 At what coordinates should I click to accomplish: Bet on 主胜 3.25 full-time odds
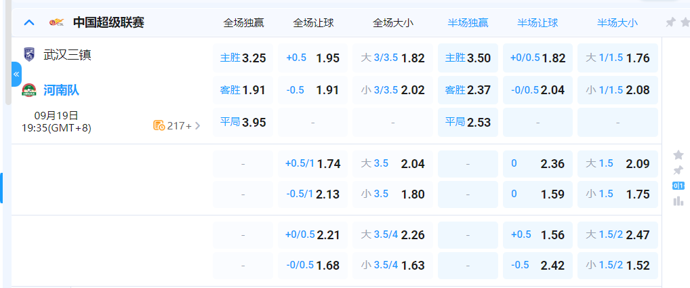click(x=243, y=58)
